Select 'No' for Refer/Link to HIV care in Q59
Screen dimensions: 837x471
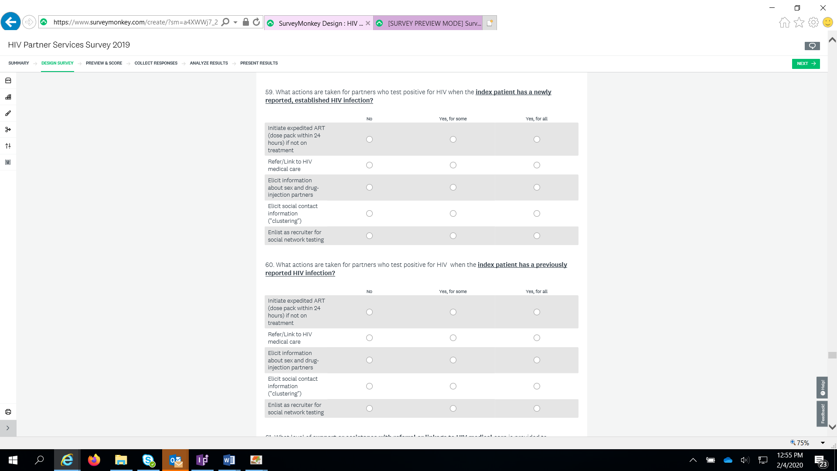369,165
